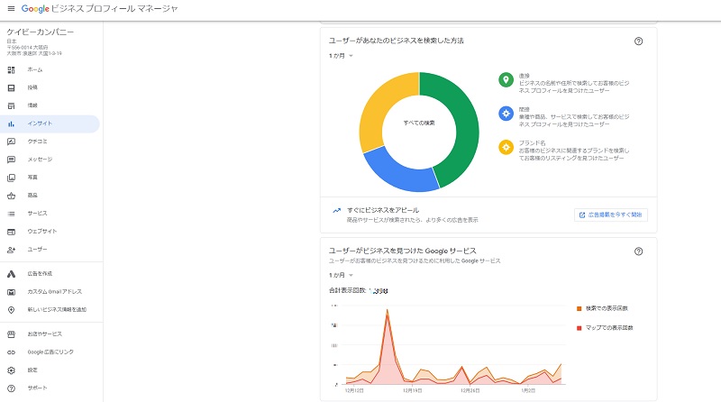This screenshot has width=721, height=402.
Task: Open help for ユーザーがあなたのビジネスを検索した方法 card
Action: [638, 41]
